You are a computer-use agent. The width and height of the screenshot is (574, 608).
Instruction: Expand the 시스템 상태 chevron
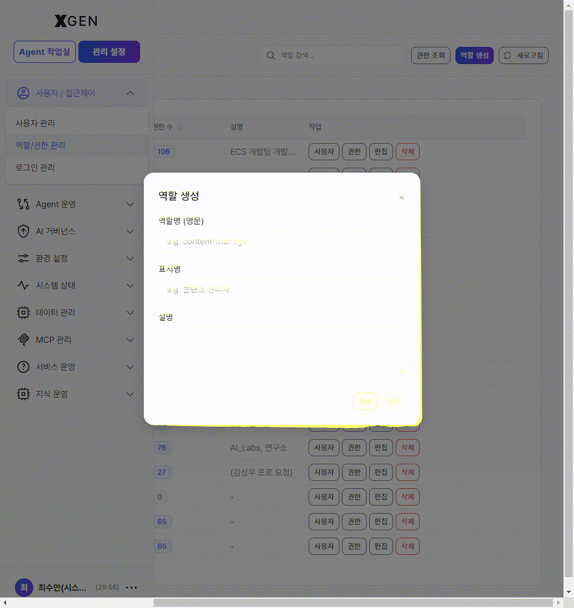pos(130,286)
